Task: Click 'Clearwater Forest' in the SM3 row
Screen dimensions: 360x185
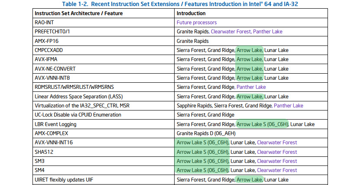Action: pos(277,161)
